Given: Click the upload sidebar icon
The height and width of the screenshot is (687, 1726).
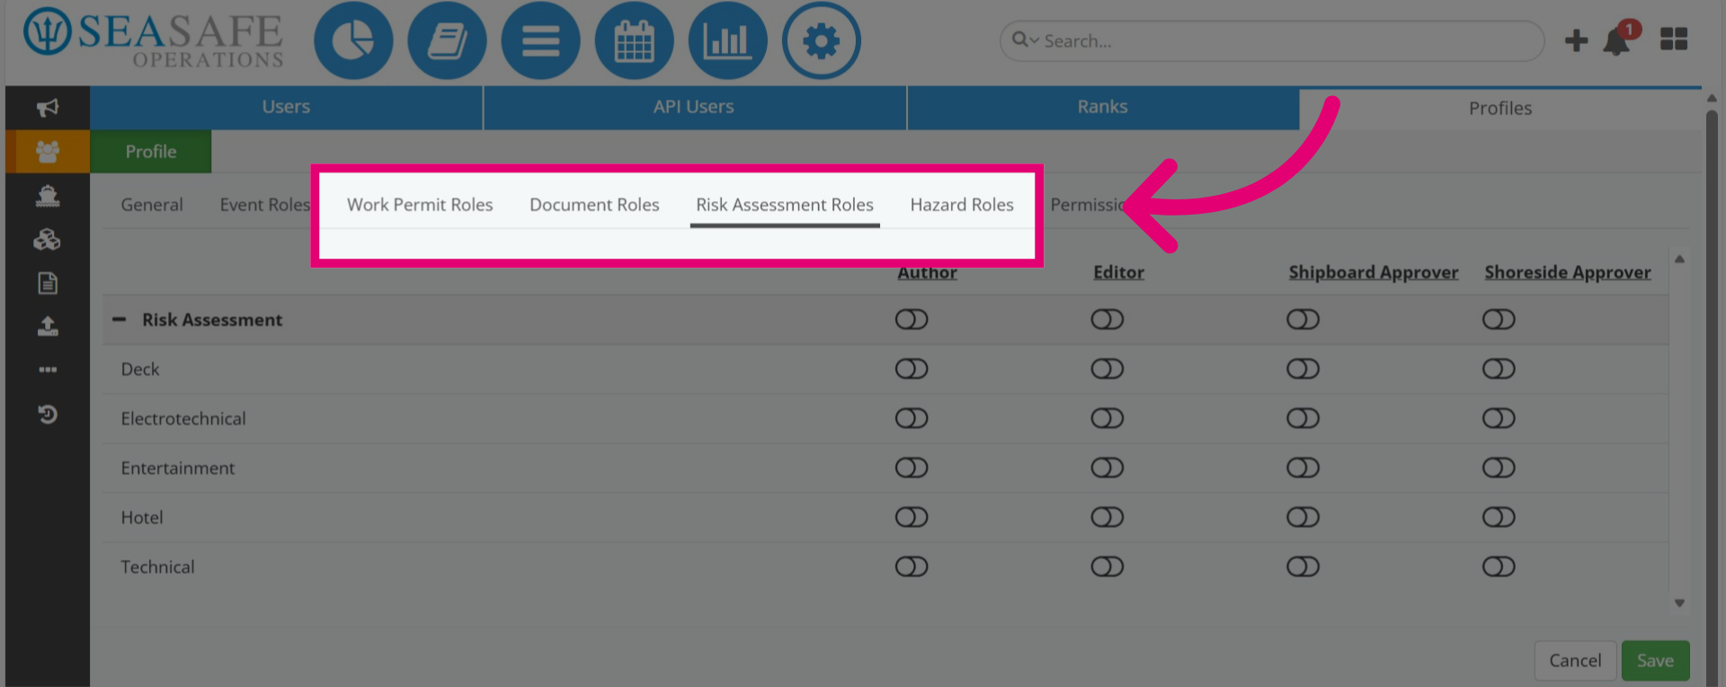Looking at the screenshot, I should click(48, 326).
